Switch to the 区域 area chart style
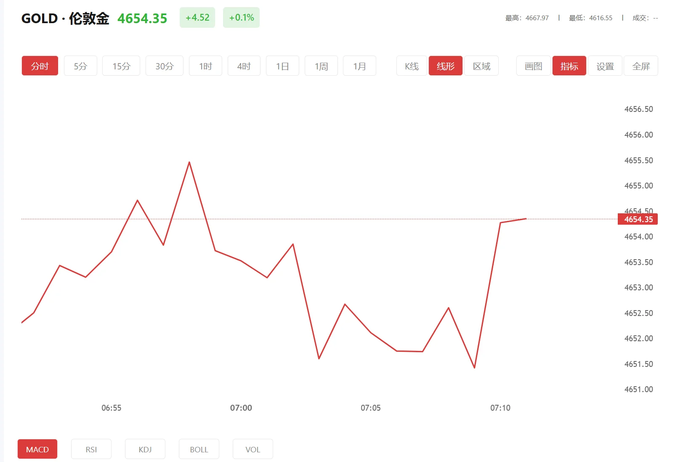 pos(481,66)
